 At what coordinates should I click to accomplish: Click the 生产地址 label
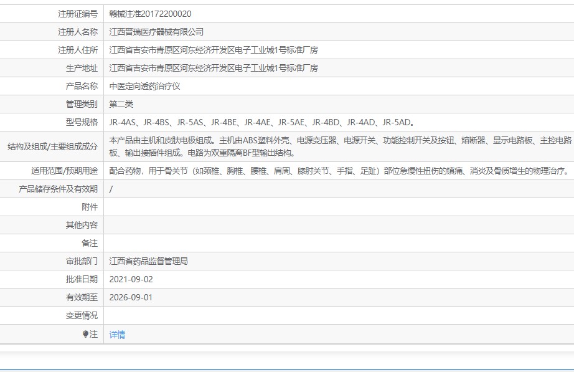[82, 68]
